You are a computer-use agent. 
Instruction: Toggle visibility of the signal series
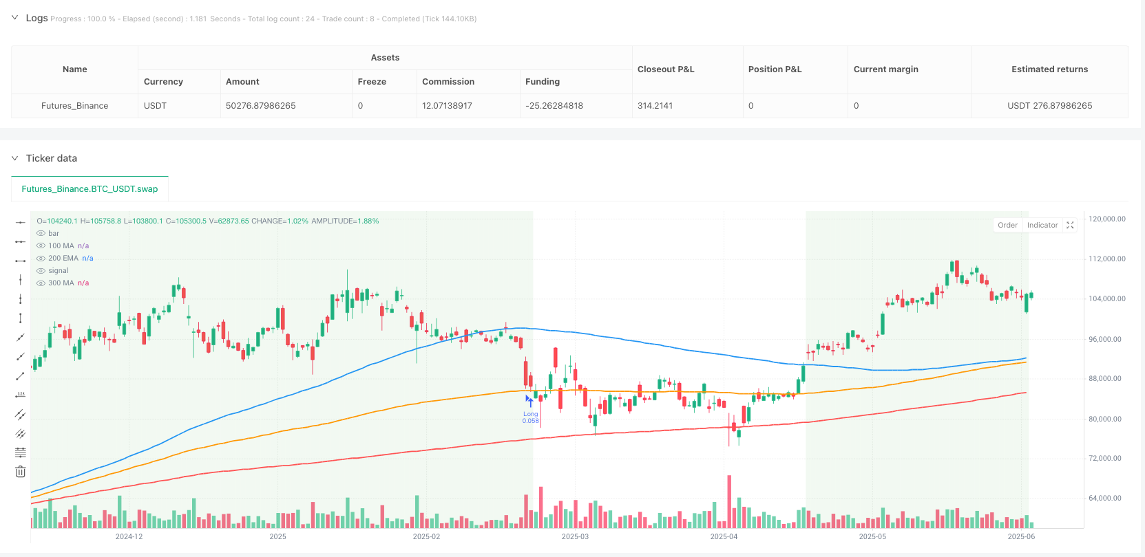click(41, 271)
